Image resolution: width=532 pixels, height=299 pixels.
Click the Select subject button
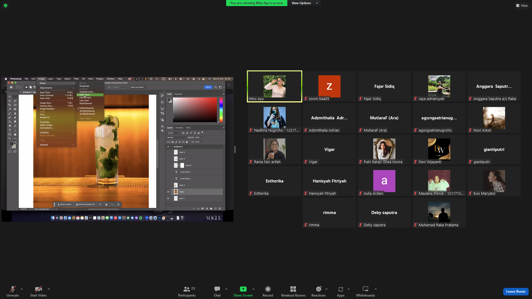[65, 204]
